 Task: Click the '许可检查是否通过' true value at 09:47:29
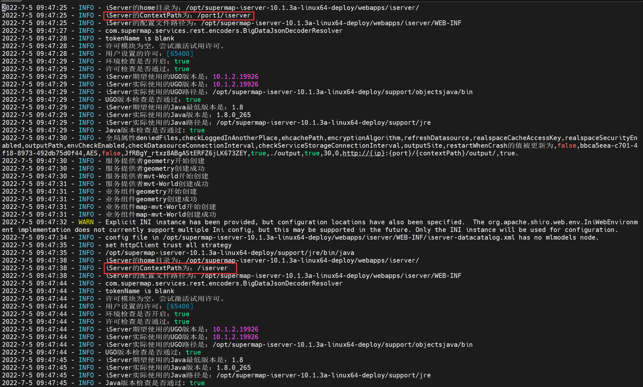pos(182,69)
